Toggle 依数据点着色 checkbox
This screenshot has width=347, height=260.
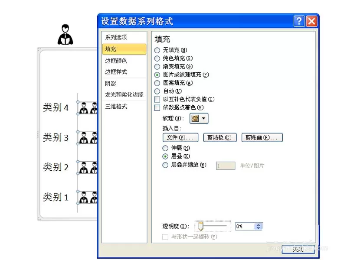point(157,107)
